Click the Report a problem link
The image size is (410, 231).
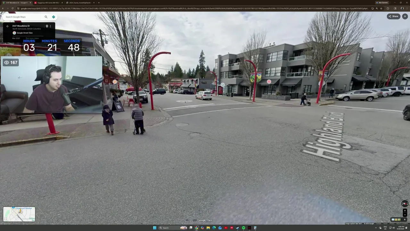point(402,224)
